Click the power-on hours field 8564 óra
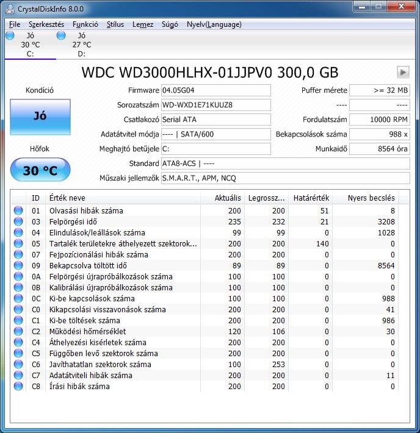Image resolution: width=420 pixels, height=433 pixels. [380, 149]
